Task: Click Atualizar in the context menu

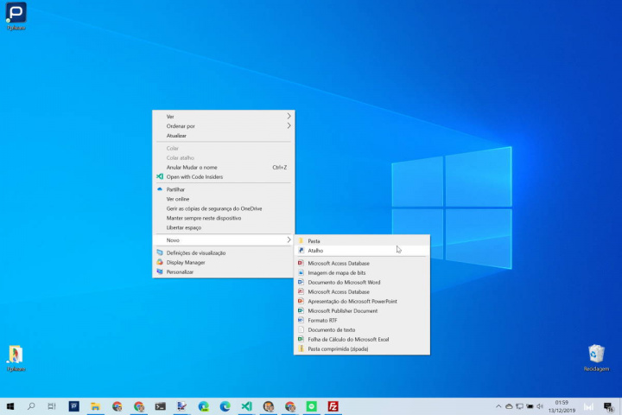Action: (x=176, y=135)
